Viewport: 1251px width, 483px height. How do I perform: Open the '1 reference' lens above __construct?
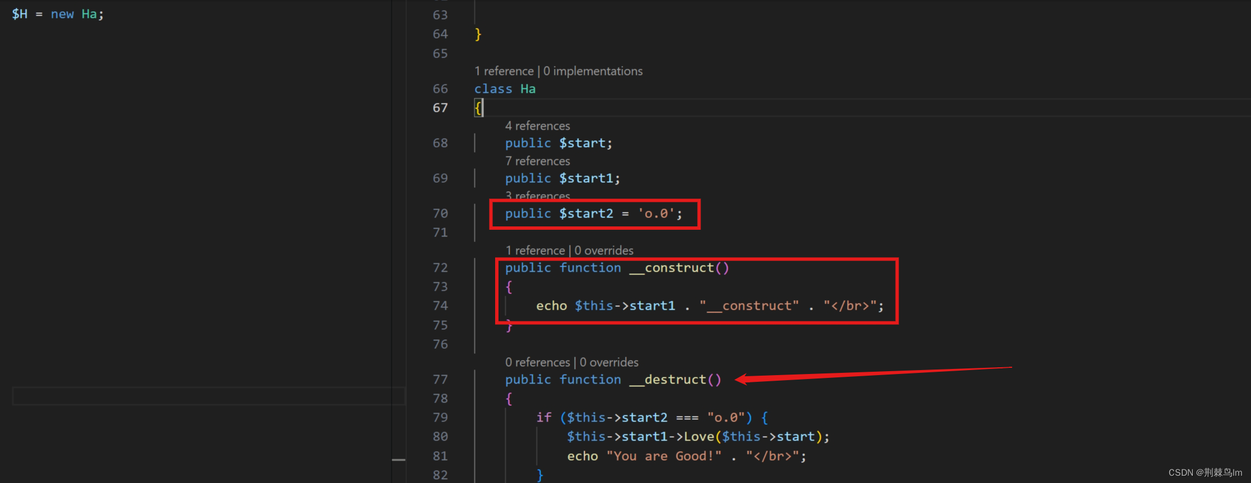tap(535, 250)
